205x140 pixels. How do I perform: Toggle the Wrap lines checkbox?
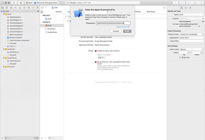pyautogui.click(x=180, y=57)
